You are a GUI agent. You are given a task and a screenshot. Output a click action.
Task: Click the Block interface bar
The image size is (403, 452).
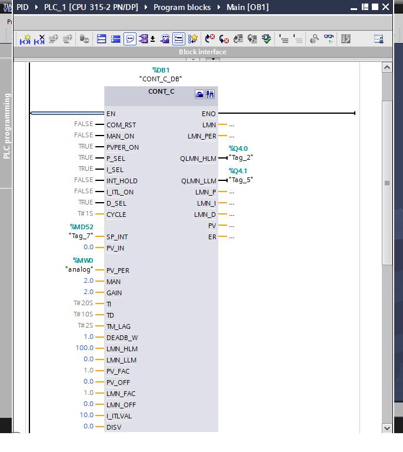click(202, 52)
